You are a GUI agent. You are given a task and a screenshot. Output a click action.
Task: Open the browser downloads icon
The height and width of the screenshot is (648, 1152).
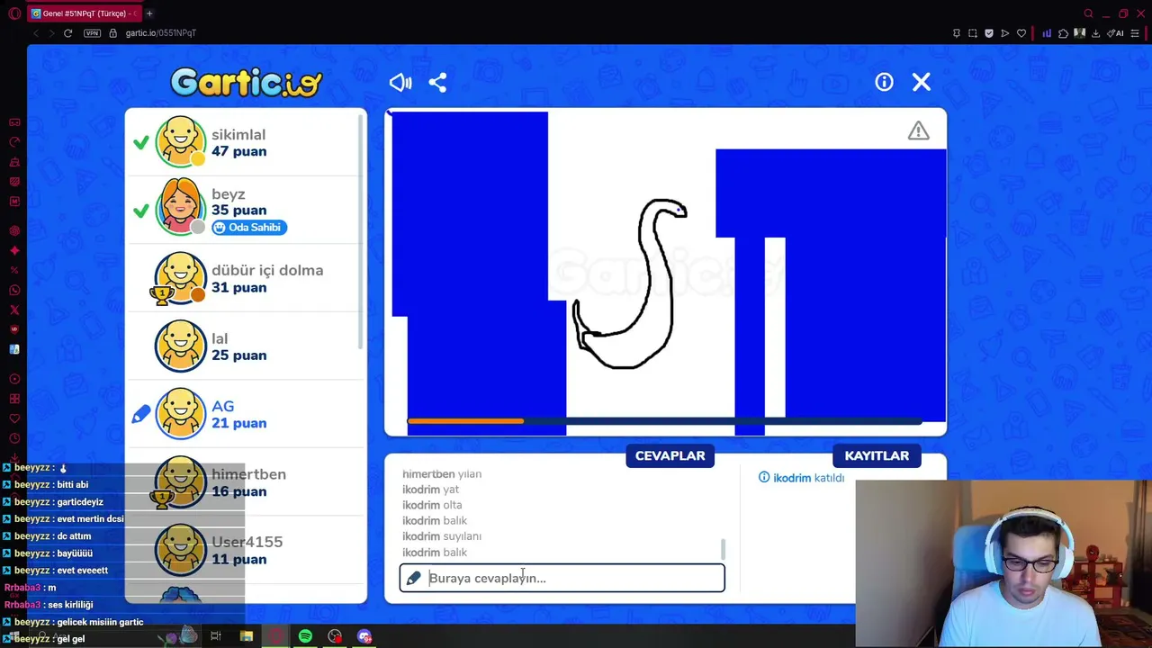coord(1095,33)
